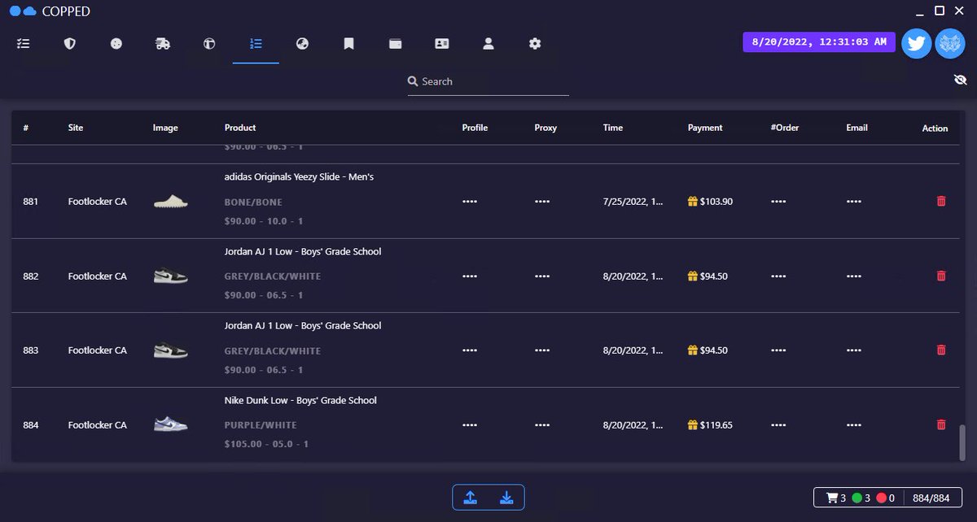
Task: Click the red failed status indicator
Action: 882,498
